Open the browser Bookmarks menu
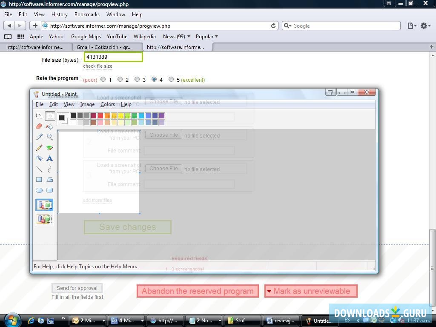436x327 pixels. [87, 14]
